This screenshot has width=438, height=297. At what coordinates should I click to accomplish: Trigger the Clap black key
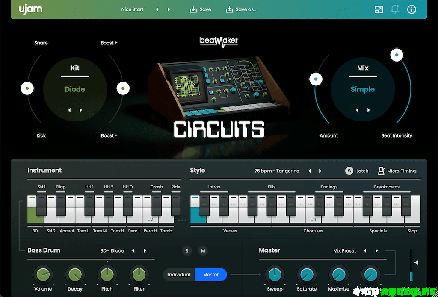tap(61, 206)
